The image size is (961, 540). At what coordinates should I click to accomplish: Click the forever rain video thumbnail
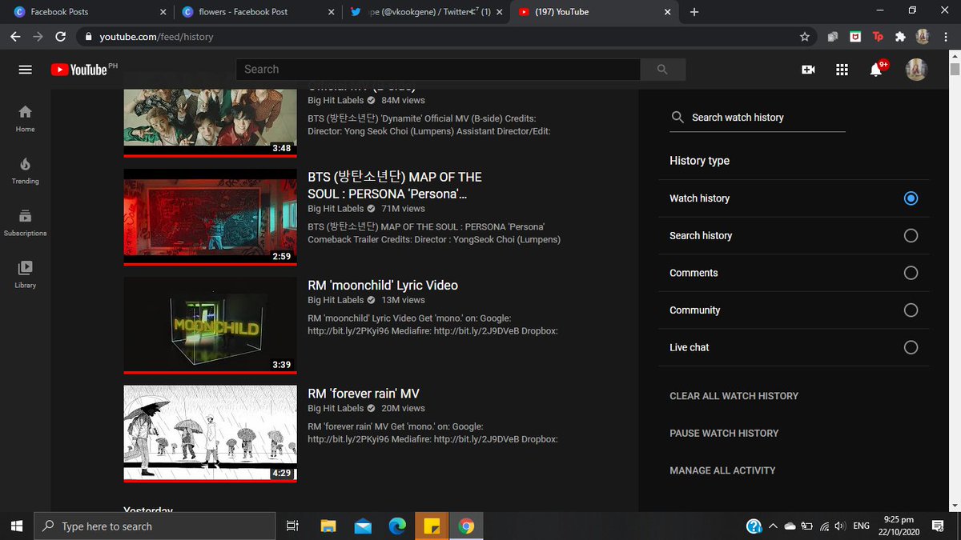point(210,433)
